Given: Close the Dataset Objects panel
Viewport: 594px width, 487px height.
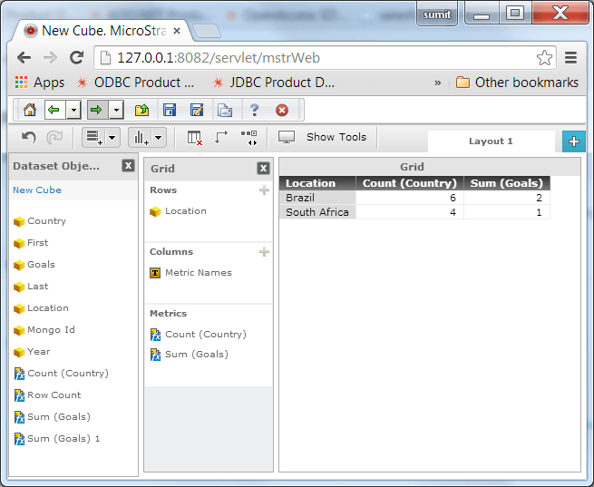Looking at the screenshot, I should tap(129, 166).
